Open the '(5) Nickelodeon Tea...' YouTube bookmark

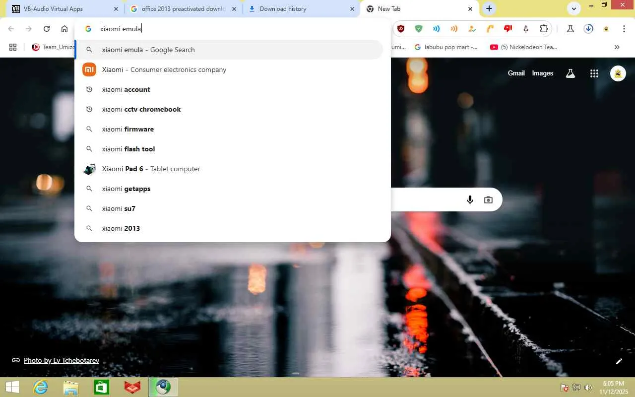click(524, 47)
